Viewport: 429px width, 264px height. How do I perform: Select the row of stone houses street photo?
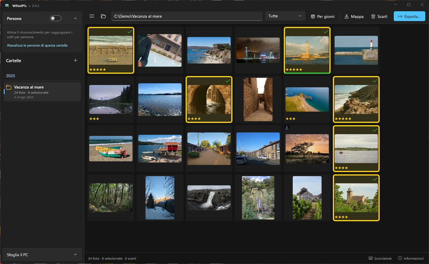coord(258,149)
